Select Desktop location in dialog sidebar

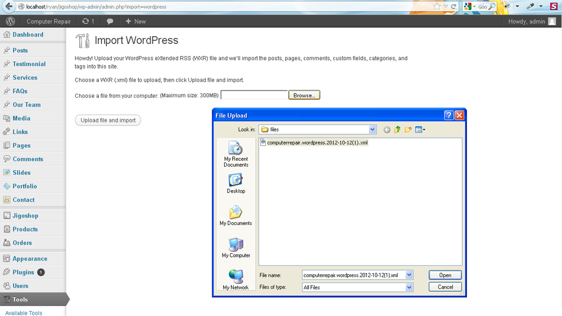tap(235, 183)
